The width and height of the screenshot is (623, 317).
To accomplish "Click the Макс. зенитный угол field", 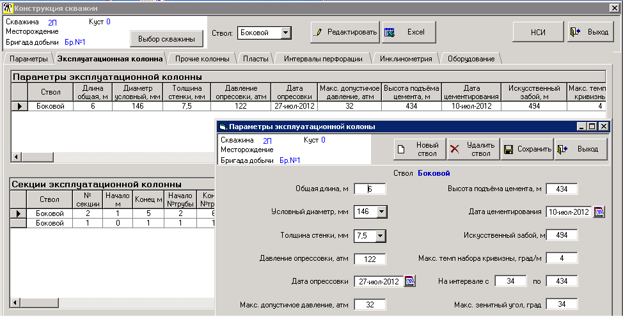I will 562,304.
